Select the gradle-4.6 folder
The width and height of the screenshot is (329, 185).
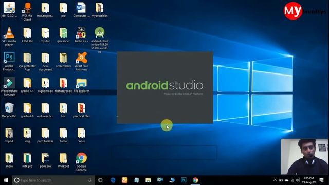27,110
